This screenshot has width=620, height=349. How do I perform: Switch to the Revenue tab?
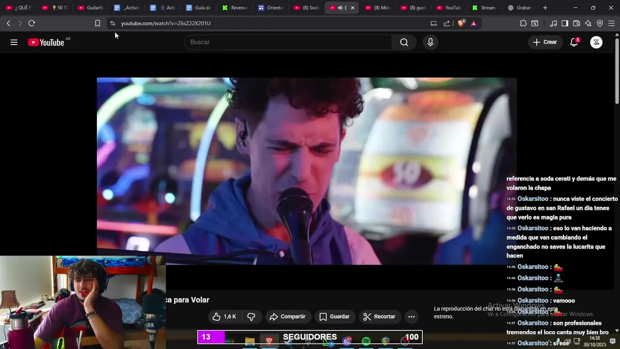235,8
